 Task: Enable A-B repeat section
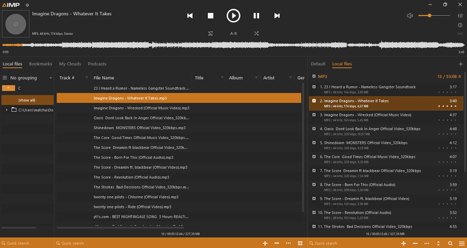click(x=233, y=34)
